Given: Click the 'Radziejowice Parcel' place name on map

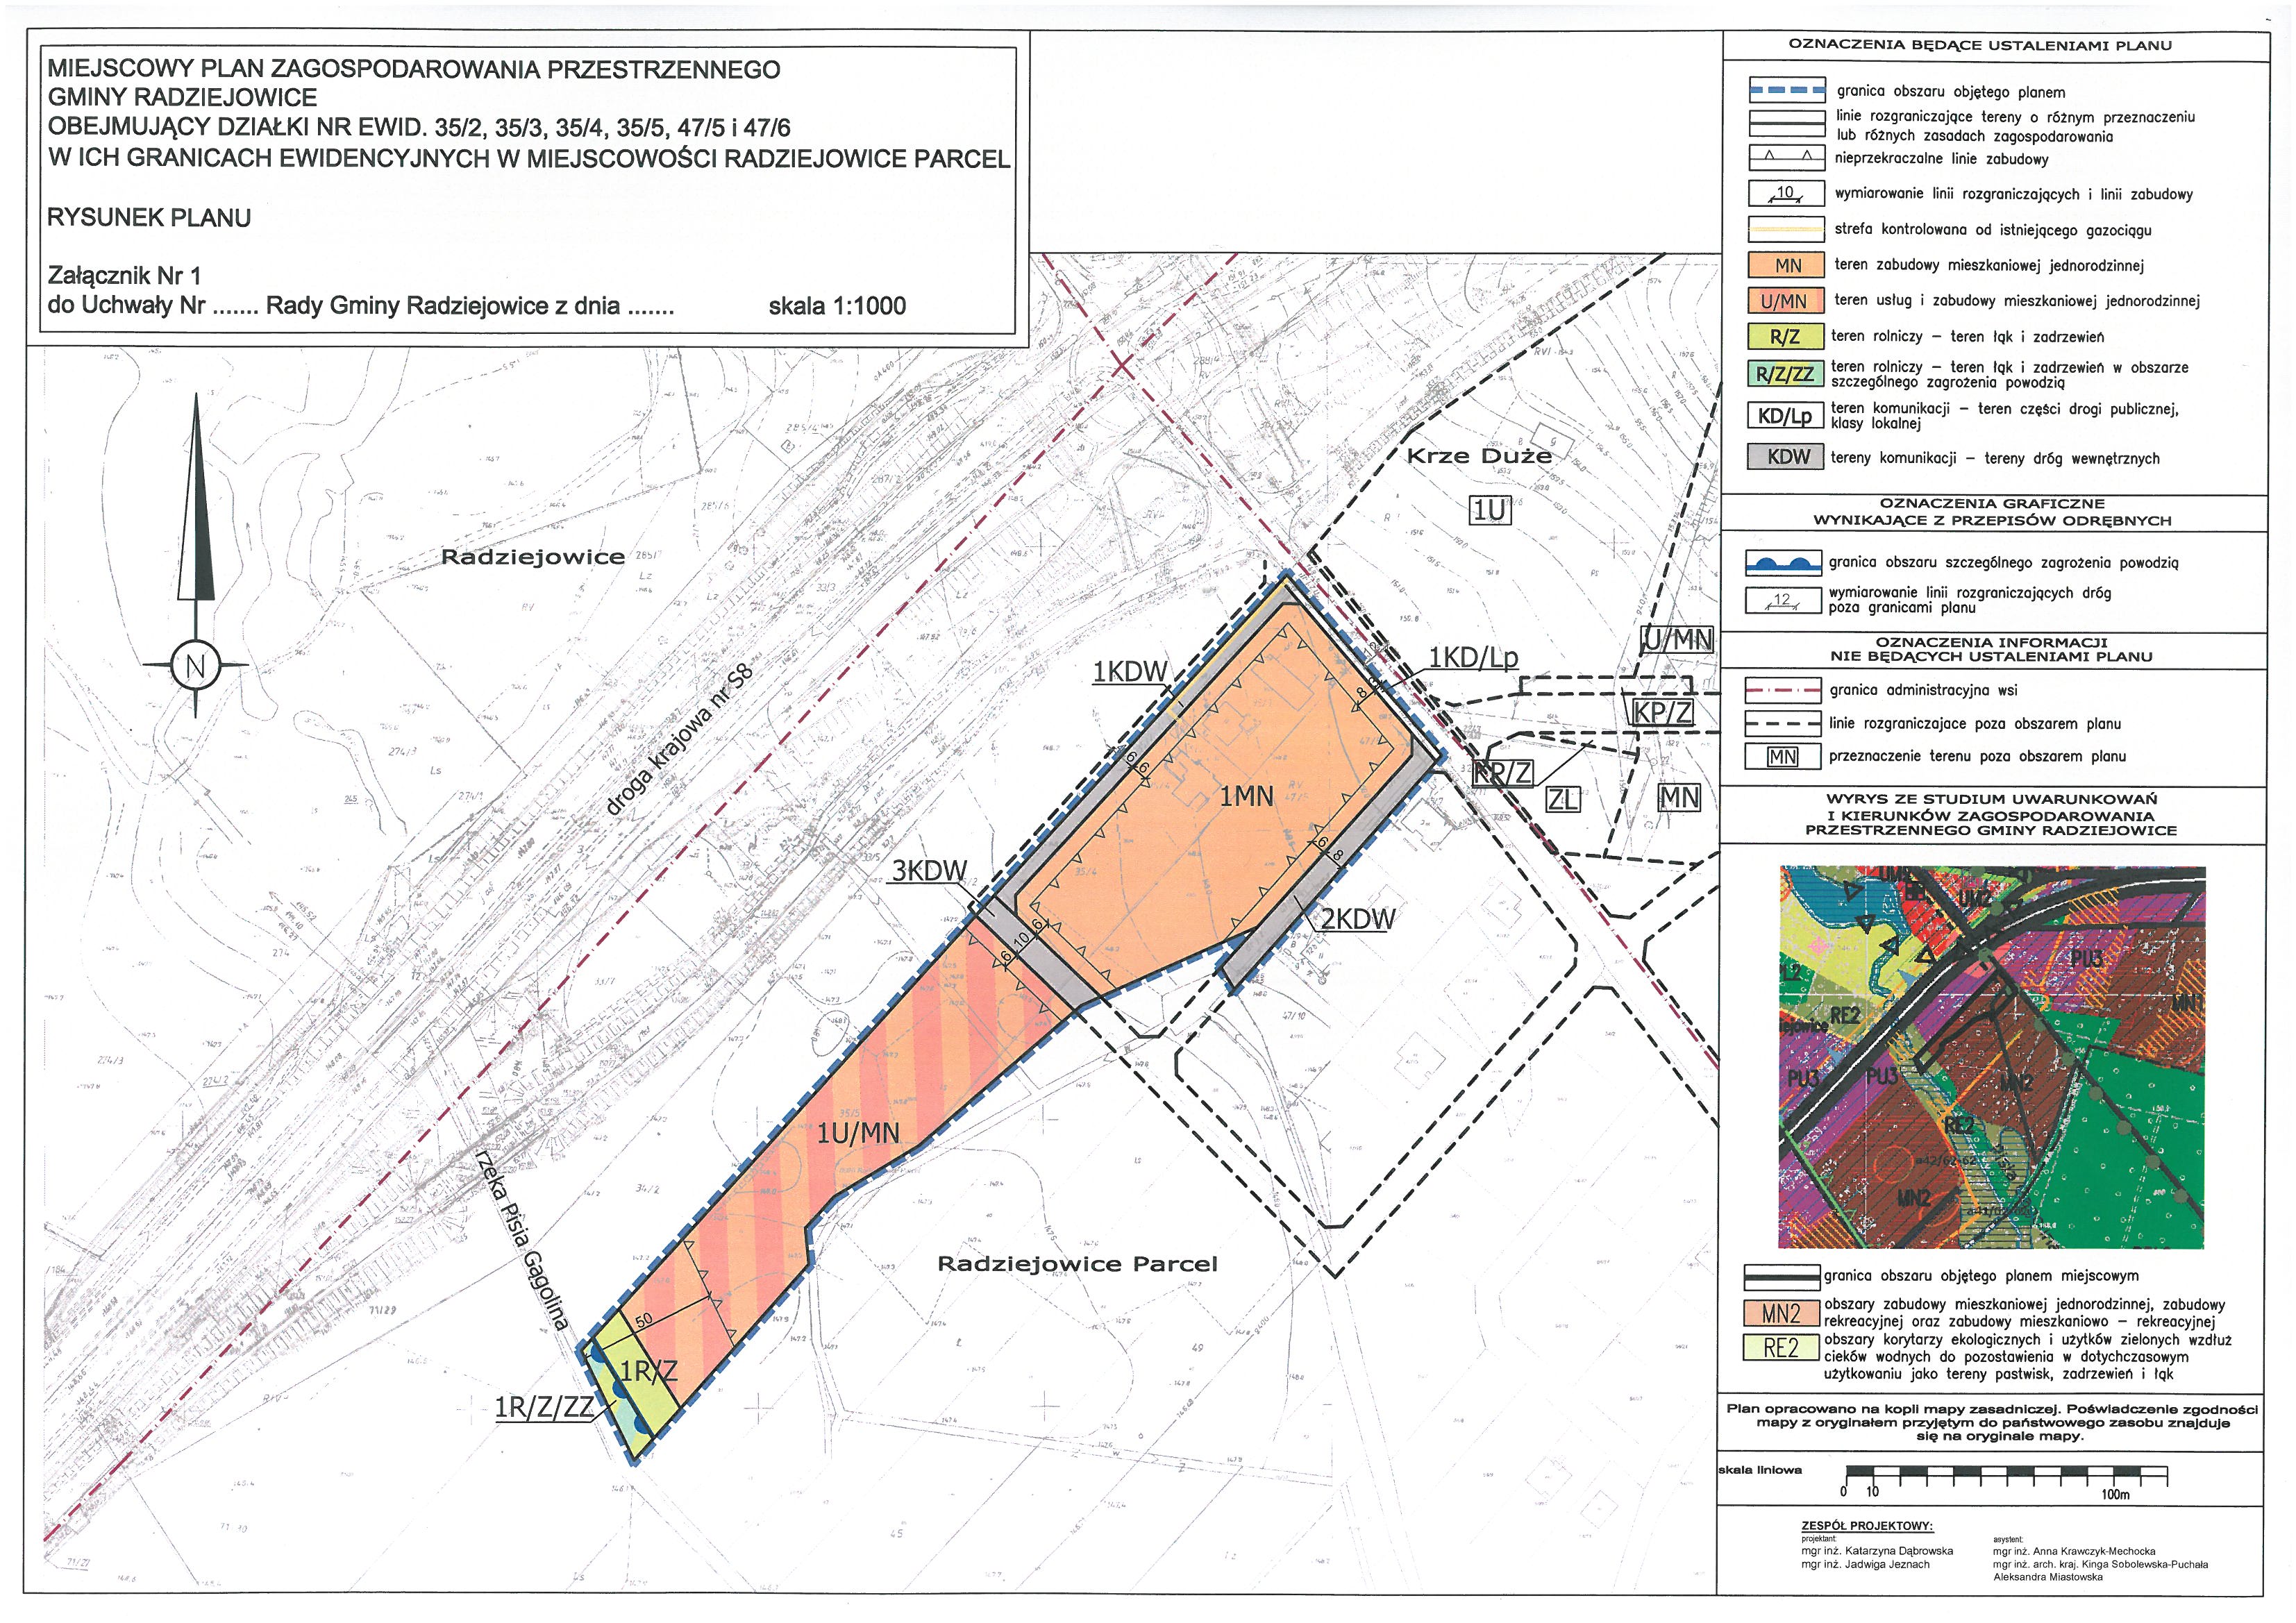Looking at the screenshot, I should pos(1078,1264).
